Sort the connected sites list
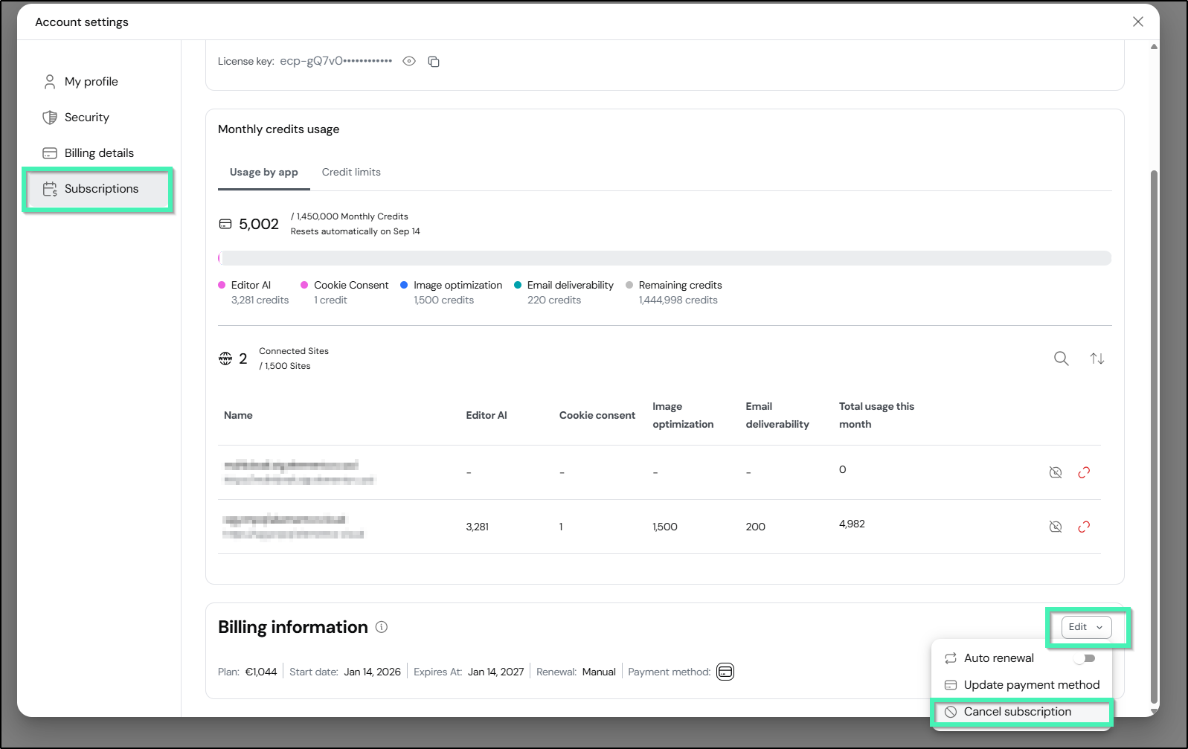Image resolution: width=1188 pixels, height=749 pixels. [1097, 359]
